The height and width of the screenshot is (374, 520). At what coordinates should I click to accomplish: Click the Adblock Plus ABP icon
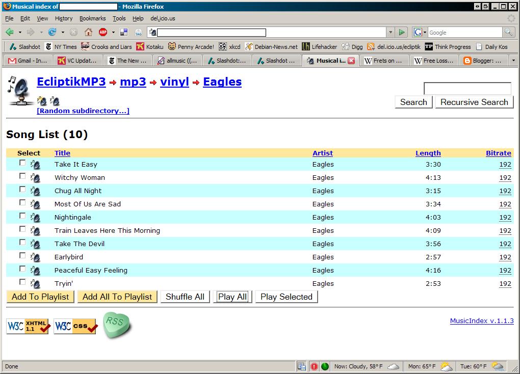click(103, 32)
